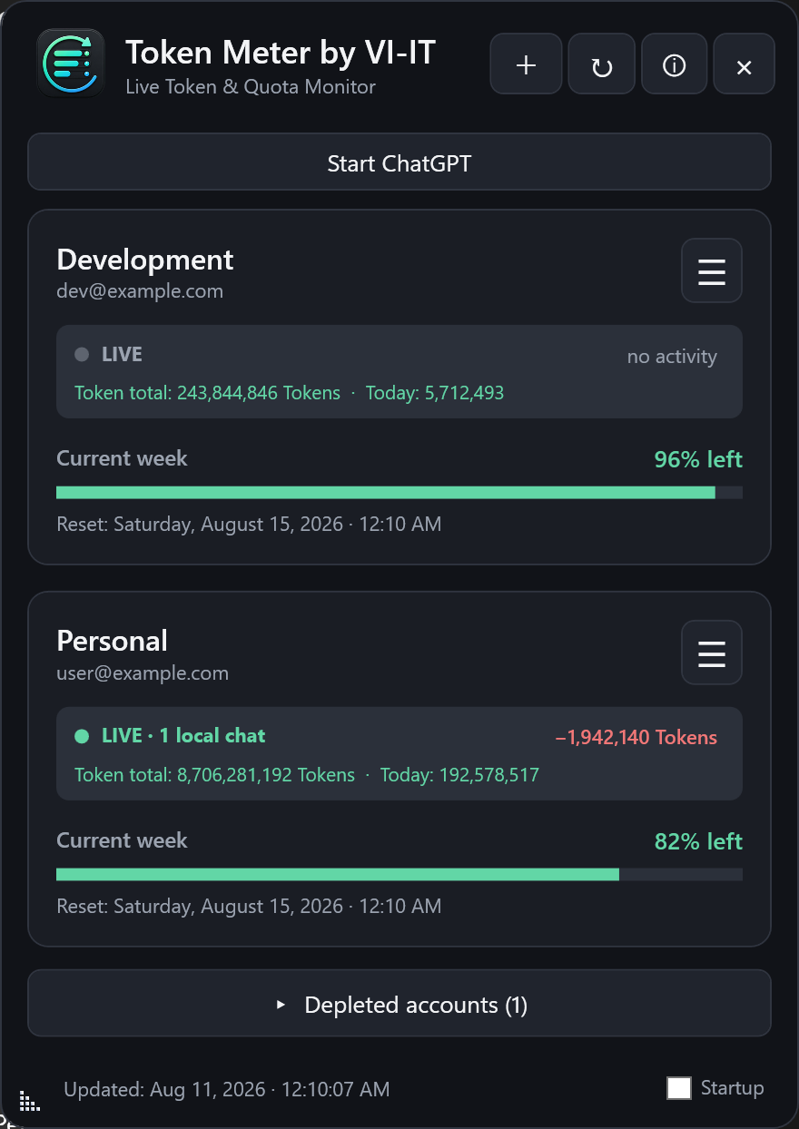Click 'Today: 192,578,517' value

coord(459,775)
